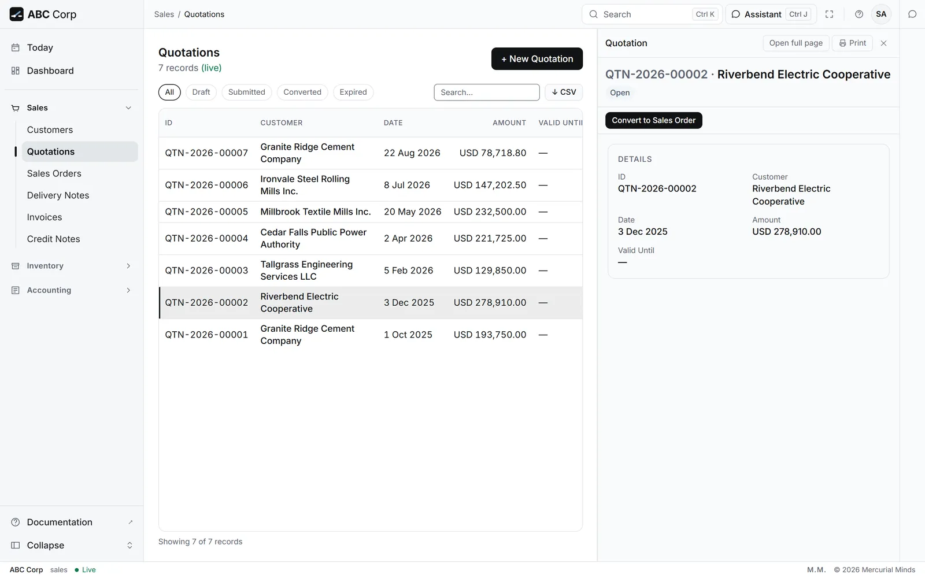Convert quotation to Sales Order
Image resolution: width=925 pixels, height=578 pixels.
pyautogui.click(x=654, y=121)
